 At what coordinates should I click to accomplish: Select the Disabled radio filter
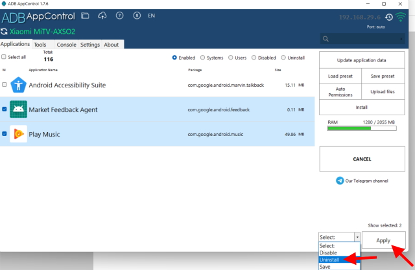(x=254, y=58)
